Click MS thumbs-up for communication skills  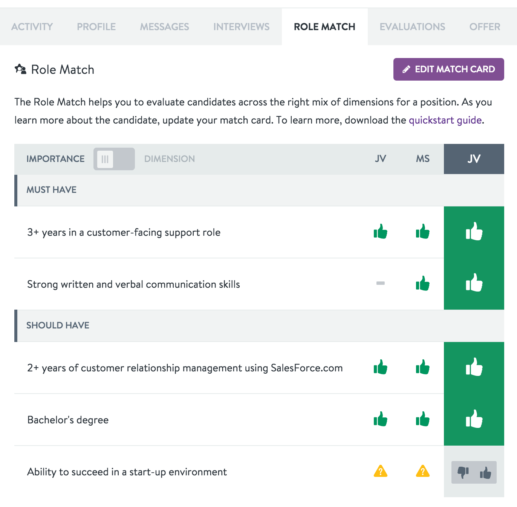422,284
